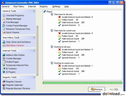Click the Visited Pages icon
This screenshot has width=126, height=96.
click(4, 62)
